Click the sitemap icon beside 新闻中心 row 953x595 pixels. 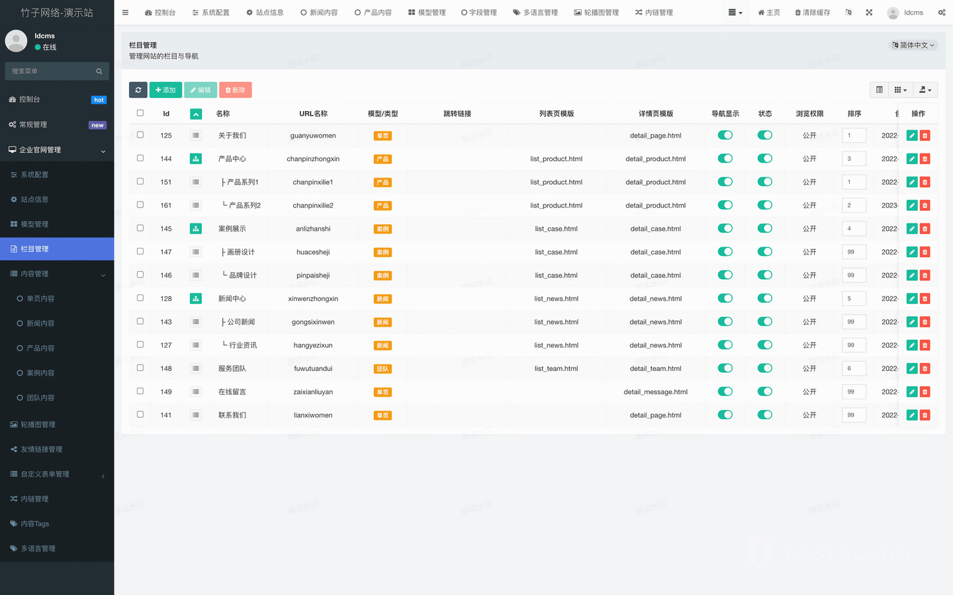tap(196, 299)
